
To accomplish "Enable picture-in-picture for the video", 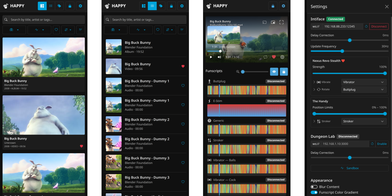I will 273,22.
